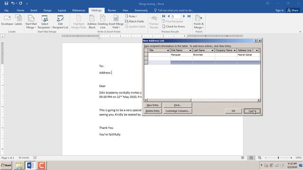Open the Title column dropdown arrow
The height and width of the screenshot is (170, 303).
click(168, 51)
